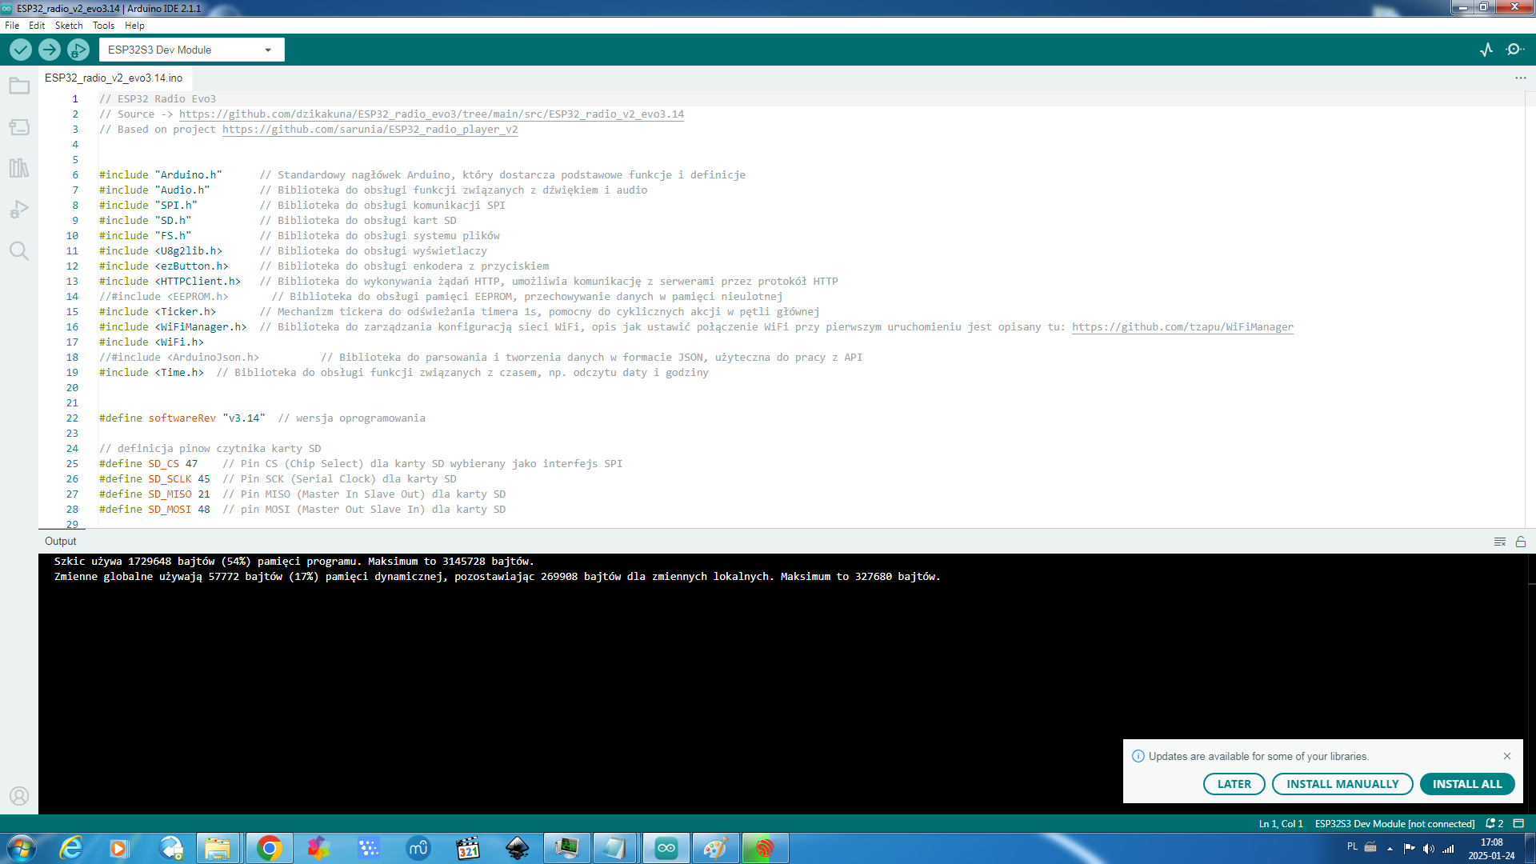The width and height of the screenshot is (1536, 864).
Task: Open Windows Media Player from taskbar
Action: click(x=118, y=848)
